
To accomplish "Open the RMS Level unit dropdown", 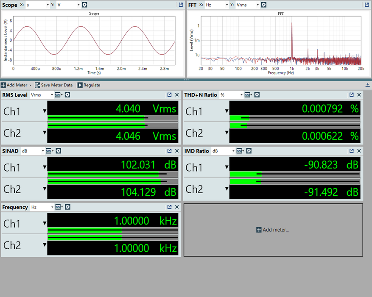I will [42, 95].
